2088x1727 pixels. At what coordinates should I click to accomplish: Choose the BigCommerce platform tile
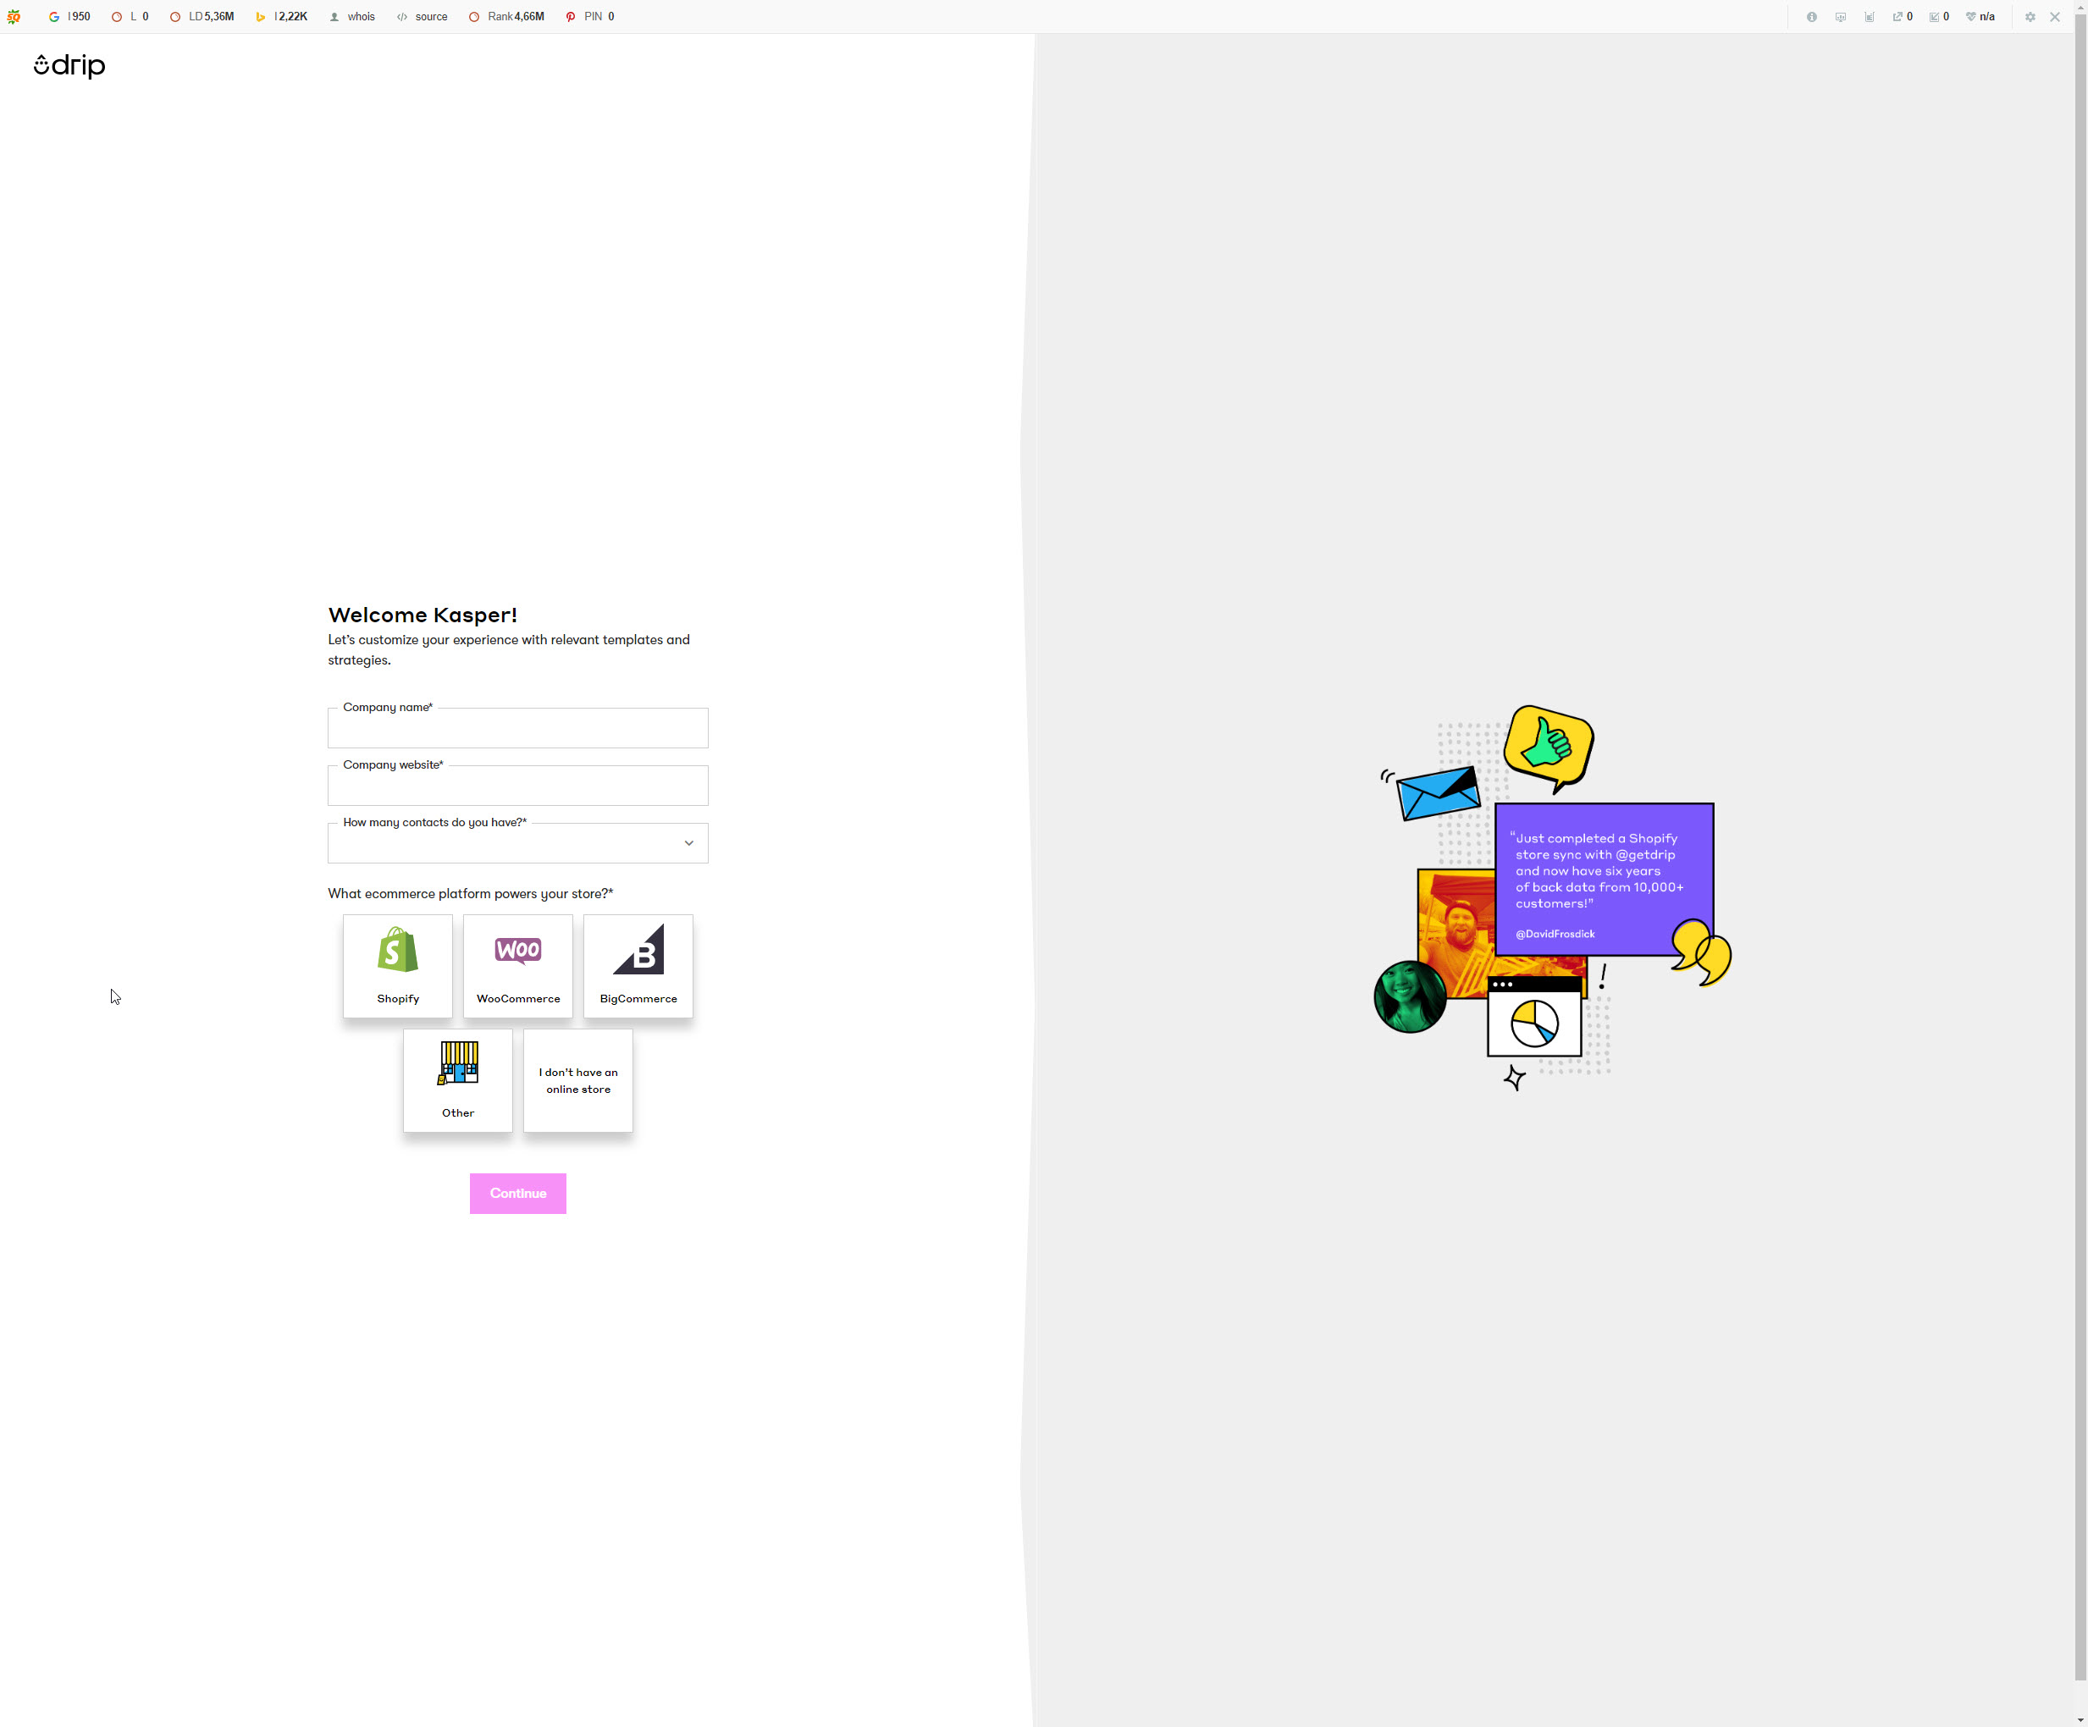point(638,965)
